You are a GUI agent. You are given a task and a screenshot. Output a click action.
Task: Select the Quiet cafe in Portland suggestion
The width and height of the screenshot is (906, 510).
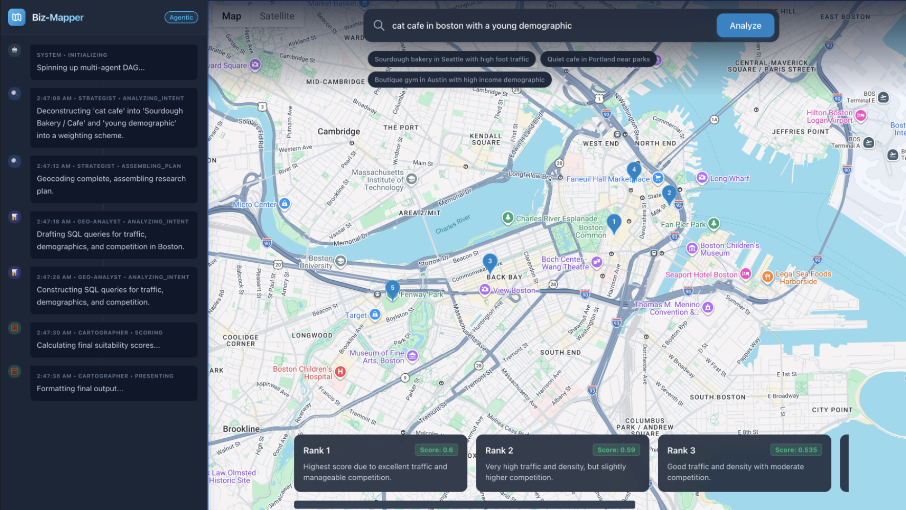point(598,59)
